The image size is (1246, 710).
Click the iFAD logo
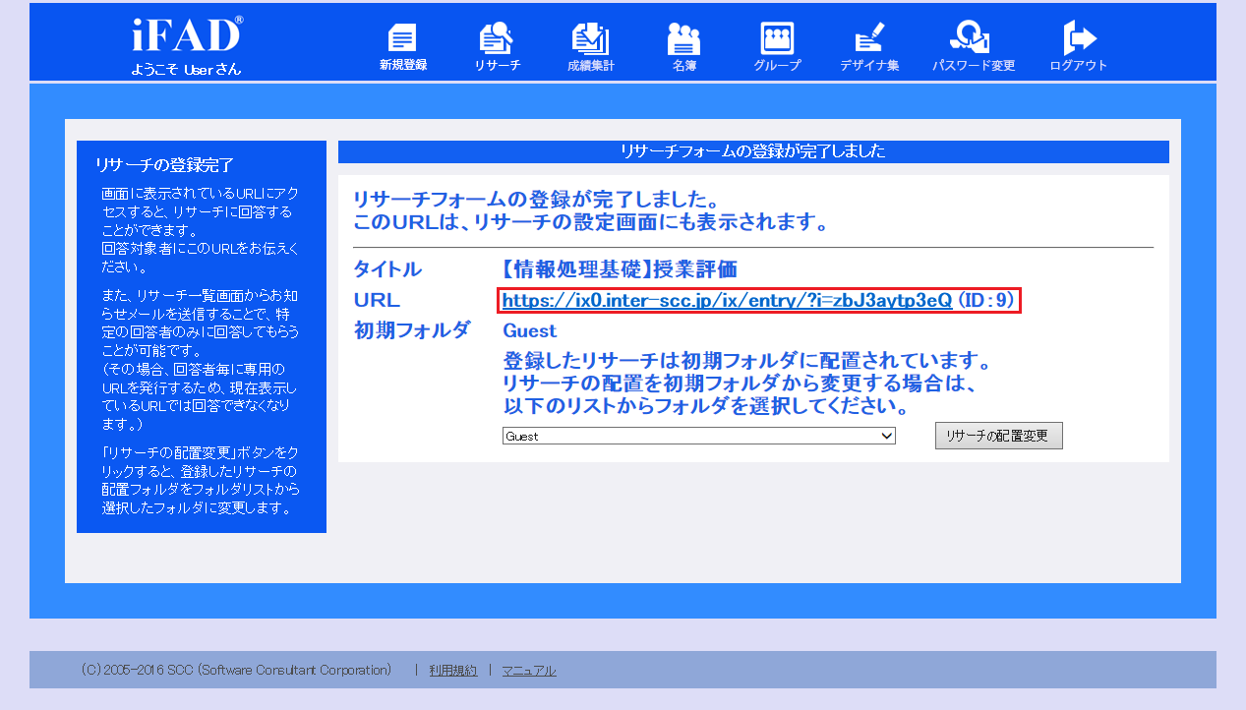tap(187, 34)
